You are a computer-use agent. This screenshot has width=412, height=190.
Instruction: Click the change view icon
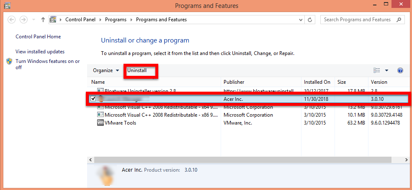pyautogui.click(x=377, y=70)
